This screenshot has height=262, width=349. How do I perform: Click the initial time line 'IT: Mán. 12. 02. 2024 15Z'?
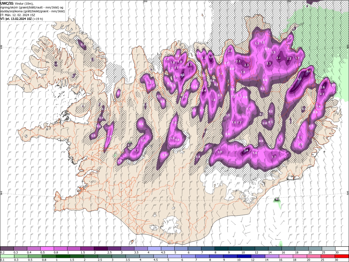[x=17, y=15]
